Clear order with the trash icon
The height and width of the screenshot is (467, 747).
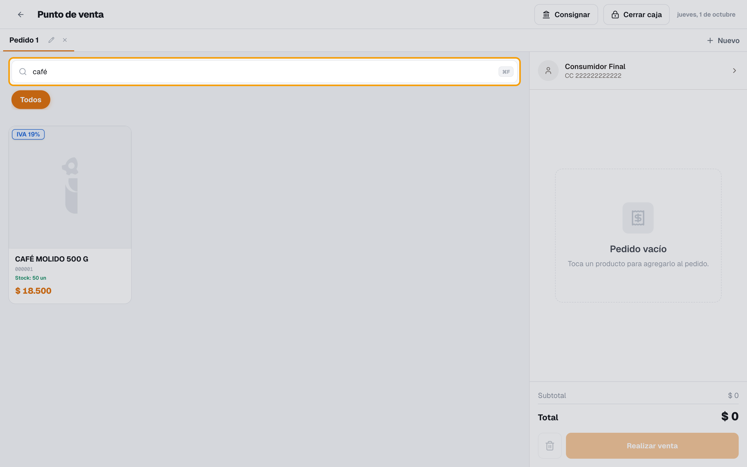coord(550,446)
